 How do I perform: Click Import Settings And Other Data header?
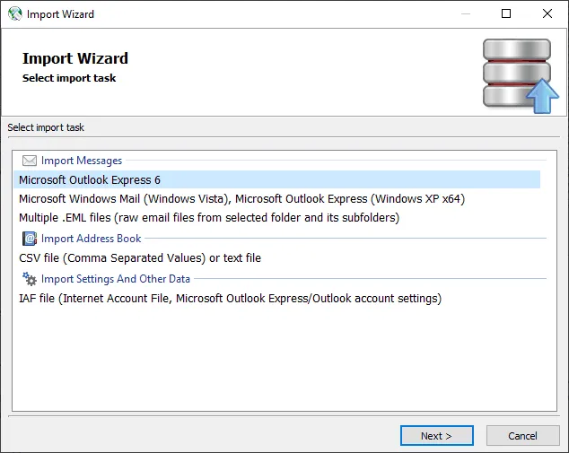pos(115,279)
